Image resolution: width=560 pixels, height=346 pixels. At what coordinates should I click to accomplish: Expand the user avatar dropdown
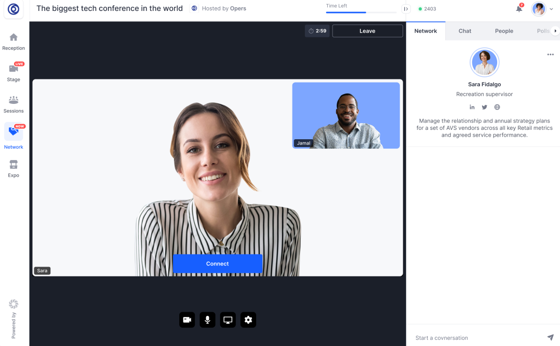(551, 9)
